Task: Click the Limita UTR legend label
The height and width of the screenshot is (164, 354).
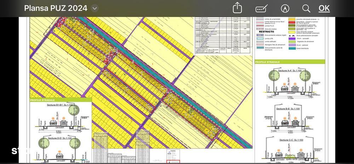Action: click(x=269, y=39)
